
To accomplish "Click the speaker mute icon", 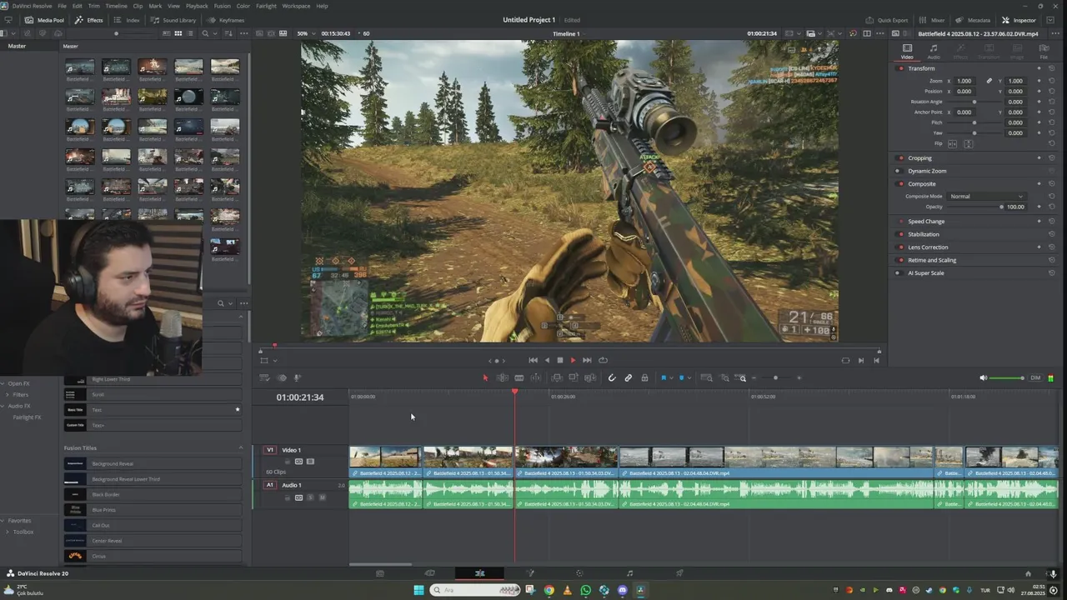I will [x=983, y=377].
